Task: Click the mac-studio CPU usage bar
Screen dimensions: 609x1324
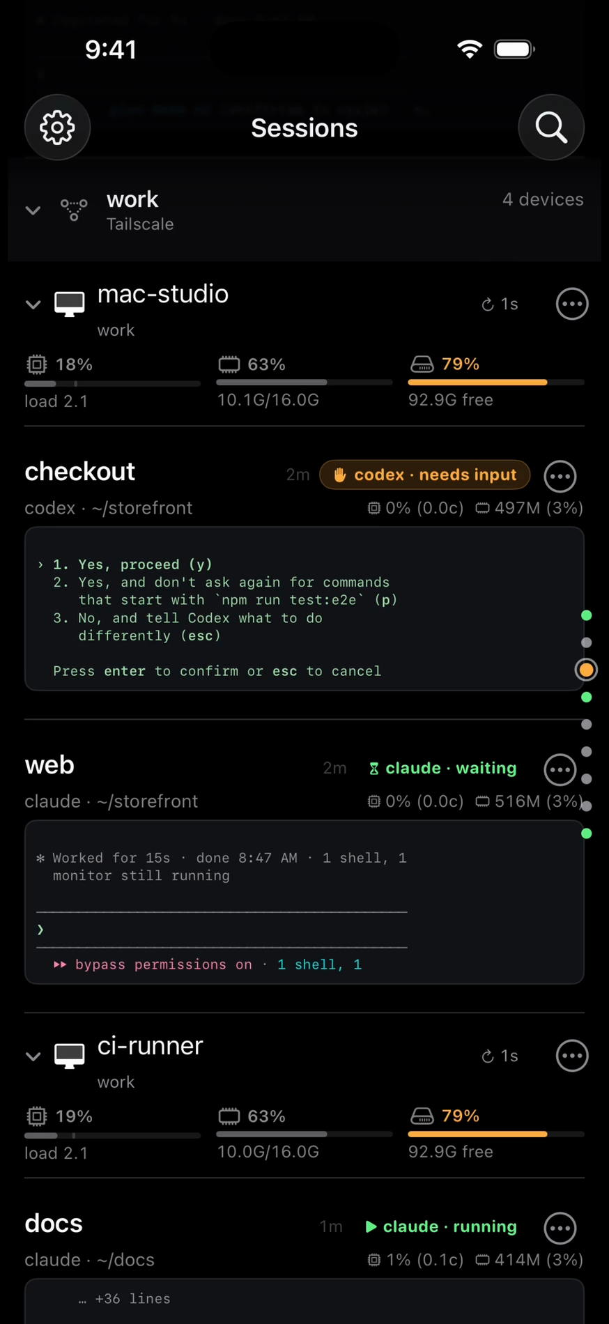Action: 112,383
